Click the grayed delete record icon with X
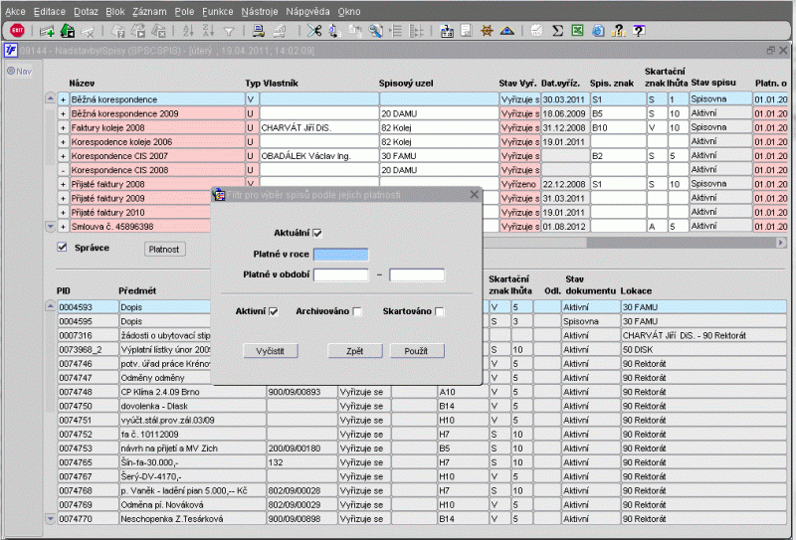796x540 pixels. pyautogui.click(x=88, y=32)
